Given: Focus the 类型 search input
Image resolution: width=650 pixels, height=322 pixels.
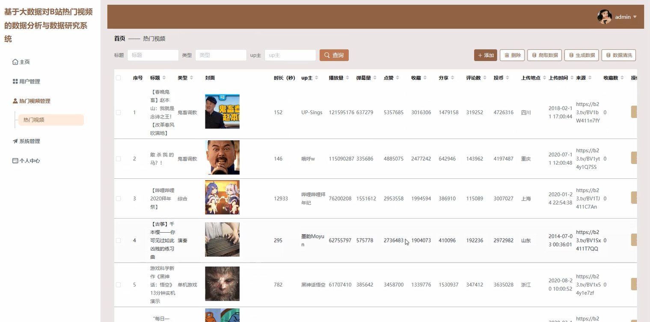Looking at the screenshot, I should coord(221,55).
